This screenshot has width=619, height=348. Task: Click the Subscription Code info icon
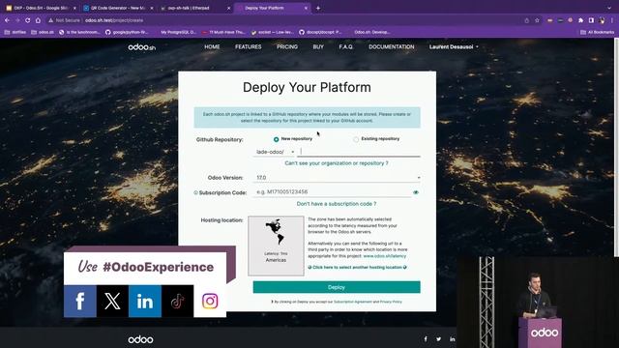pos(195,192)
